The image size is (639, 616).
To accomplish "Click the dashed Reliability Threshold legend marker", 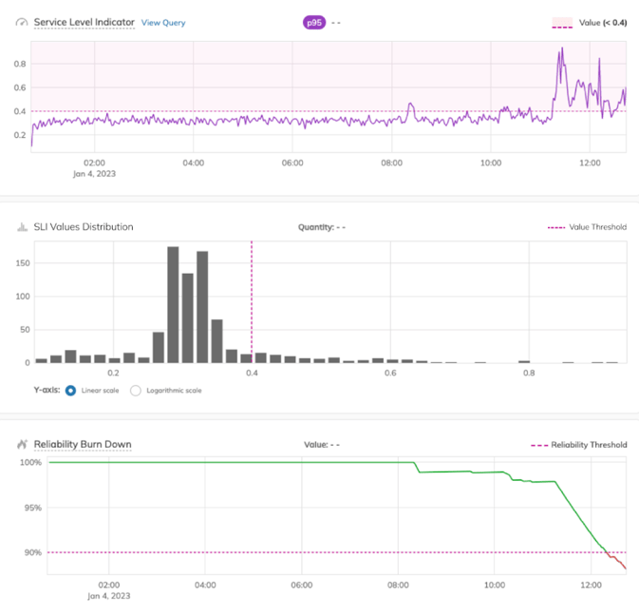I will pos(539,444).
